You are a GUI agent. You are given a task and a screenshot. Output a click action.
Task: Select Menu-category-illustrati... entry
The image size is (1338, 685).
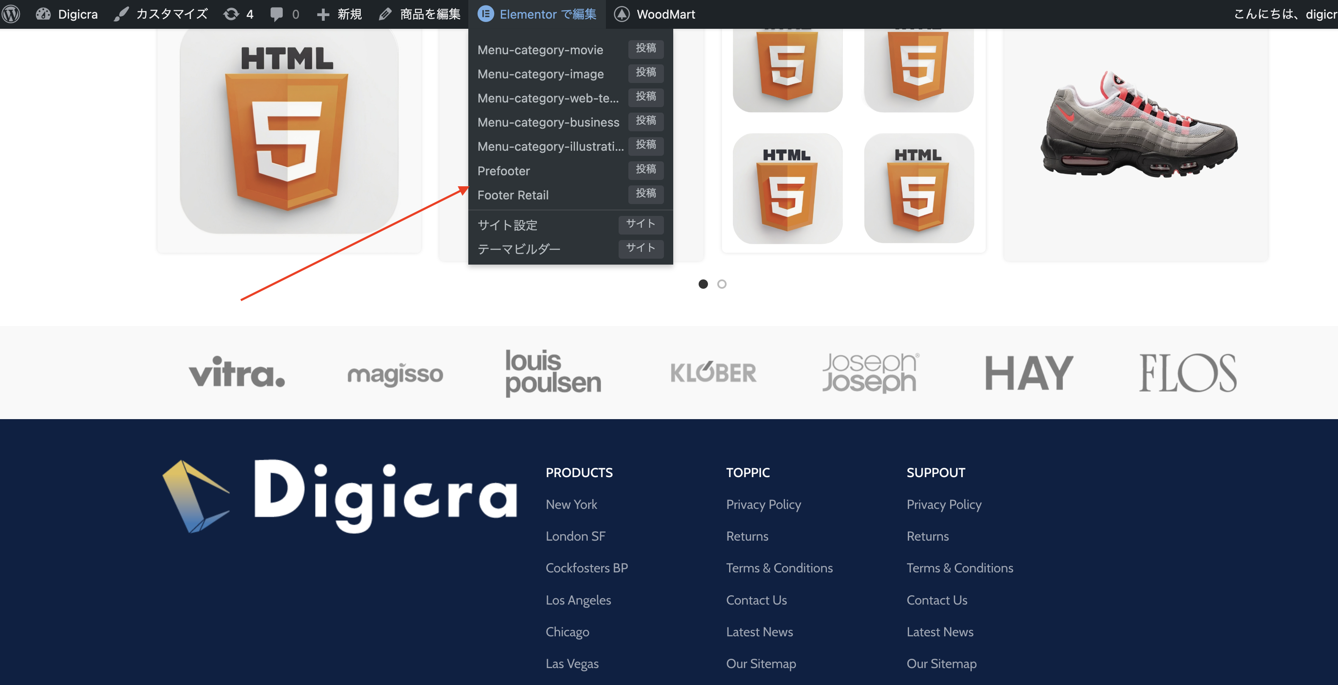(x=570, y=146)
